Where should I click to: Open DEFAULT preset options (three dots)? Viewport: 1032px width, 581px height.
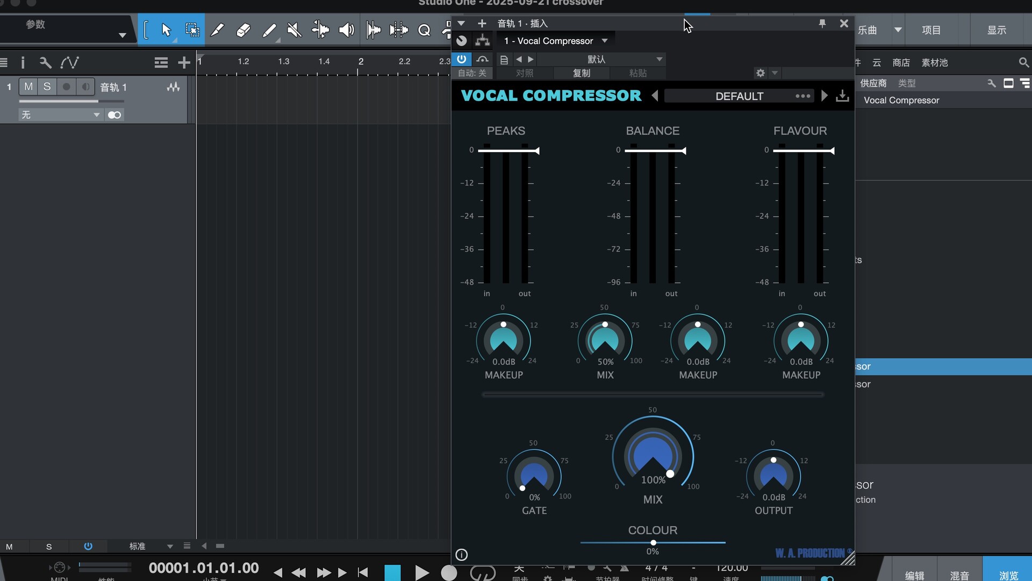pyautogui.click(x=803, y=96)
